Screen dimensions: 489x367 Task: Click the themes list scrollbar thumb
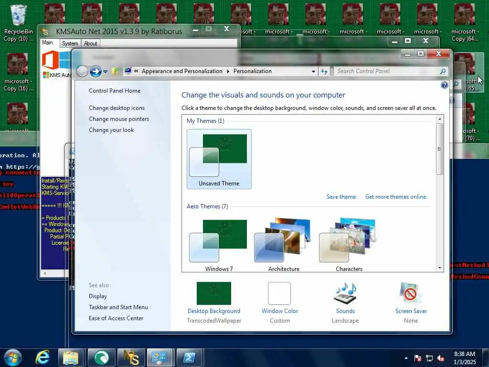[x=440, y=149]
